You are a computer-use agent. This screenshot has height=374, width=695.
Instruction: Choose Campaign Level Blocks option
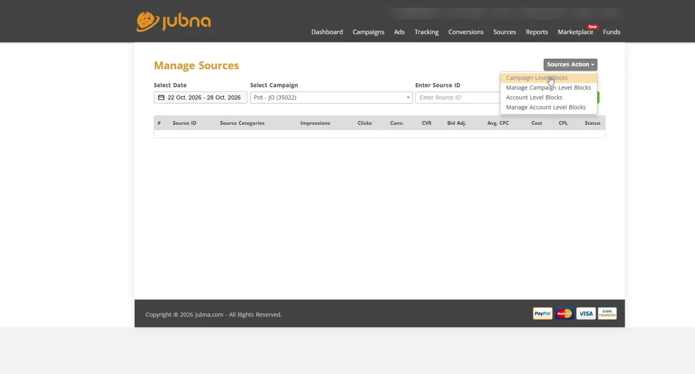[548, 78]
